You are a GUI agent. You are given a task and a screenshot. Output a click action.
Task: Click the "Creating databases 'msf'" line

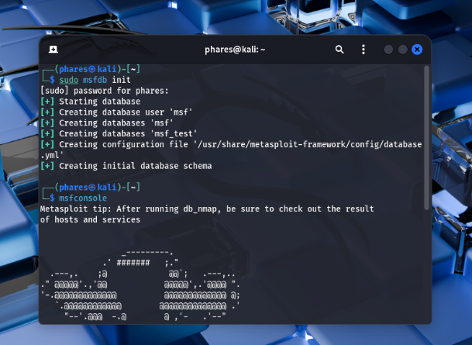[107, 123]
